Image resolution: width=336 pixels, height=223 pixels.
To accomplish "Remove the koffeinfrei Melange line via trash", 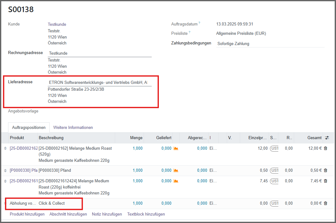I will (325, 181).
